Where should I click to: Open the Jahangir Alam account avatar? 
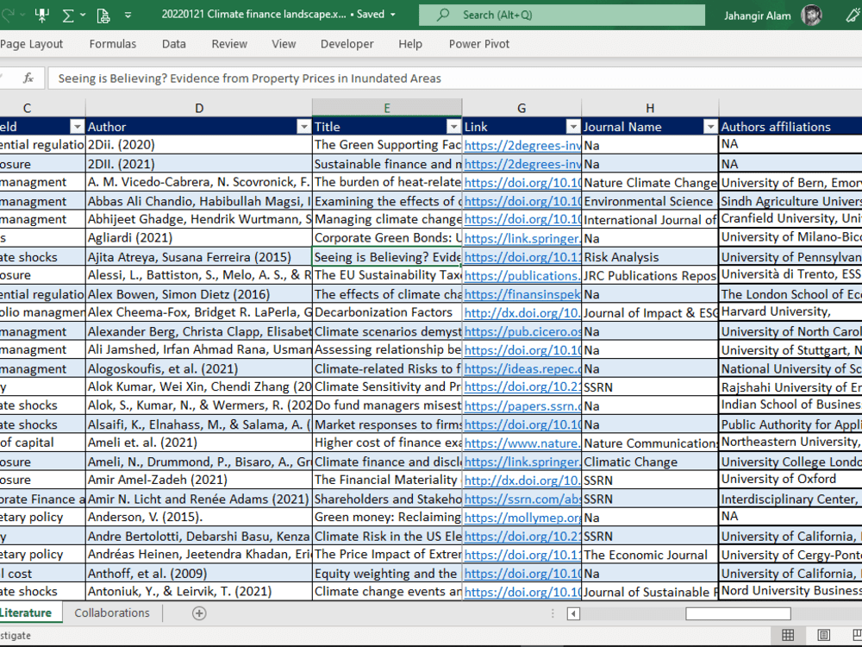811,15
